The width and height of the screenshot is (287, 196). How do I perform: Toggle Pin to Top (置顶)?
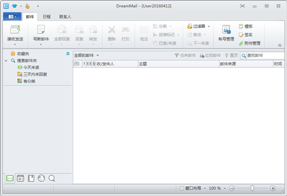click(x=232, y=55)
